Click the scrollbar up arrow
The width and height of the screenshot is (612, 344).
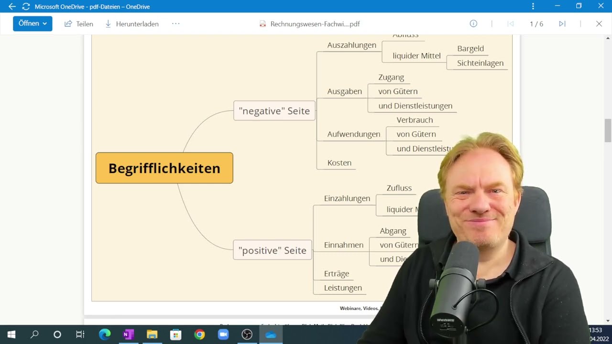click(x=608, y=39)
